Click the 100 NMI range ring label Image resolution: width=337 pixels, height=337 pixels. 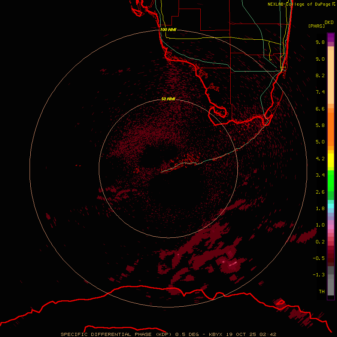pyautogui.click(x=168, y=30)
